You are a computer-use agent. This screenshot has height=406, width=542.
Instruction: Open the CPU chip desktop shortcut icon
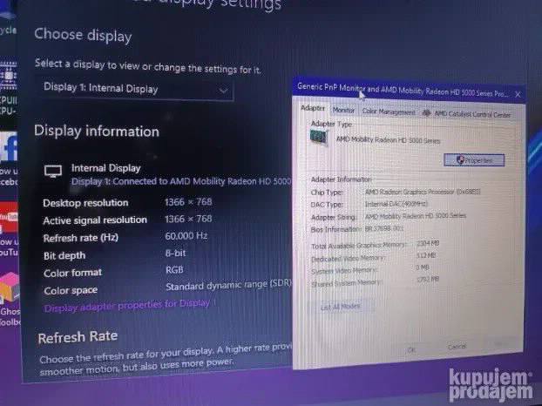[9, 75]
